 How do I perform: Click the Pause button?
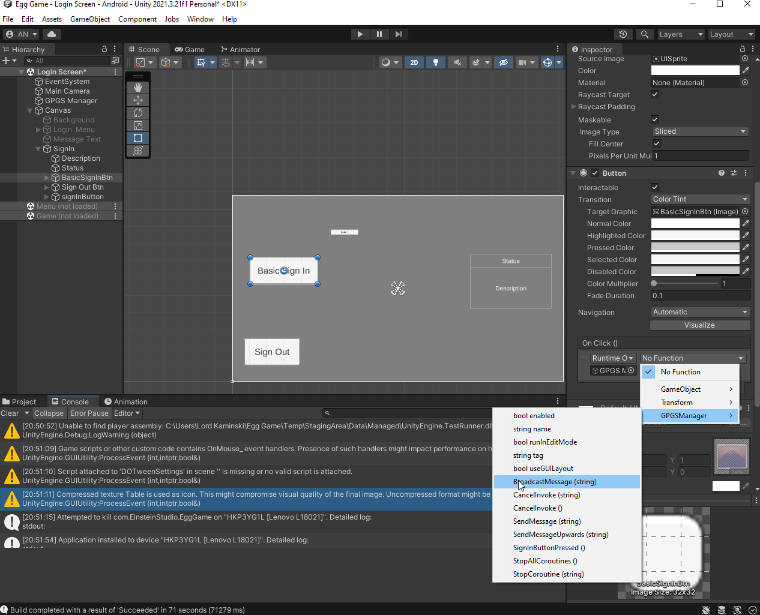click(379, 34)
